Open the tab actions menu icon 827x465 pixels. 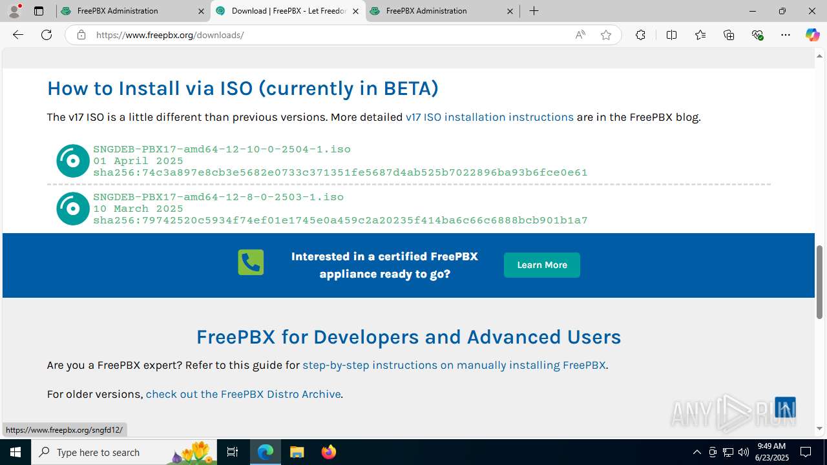39,11
